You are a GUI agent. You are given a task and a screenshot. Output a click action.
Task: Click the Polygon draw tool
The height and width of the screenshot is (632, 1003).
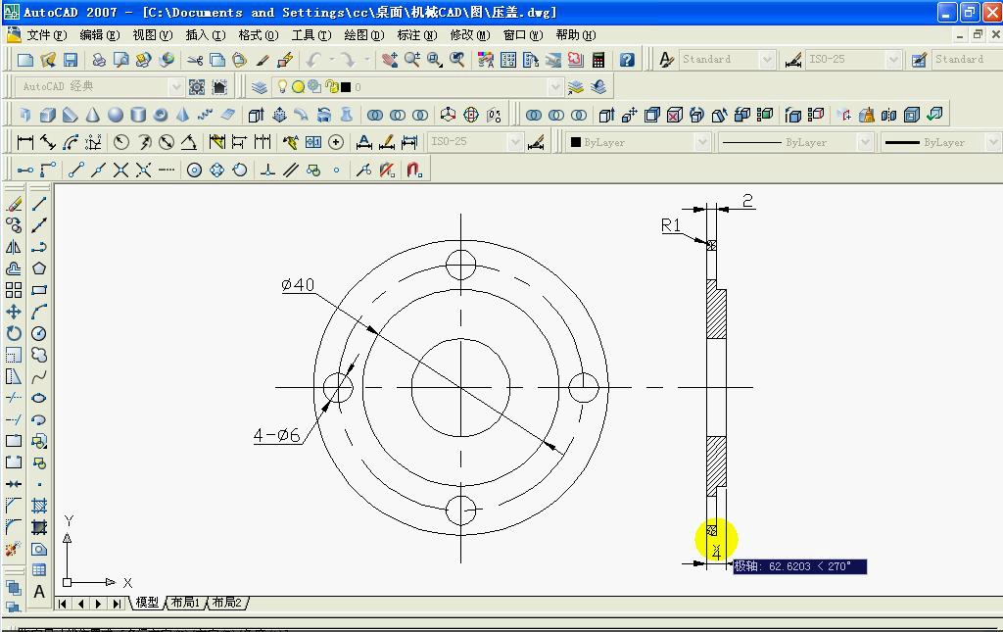click(x=39, y=268)
